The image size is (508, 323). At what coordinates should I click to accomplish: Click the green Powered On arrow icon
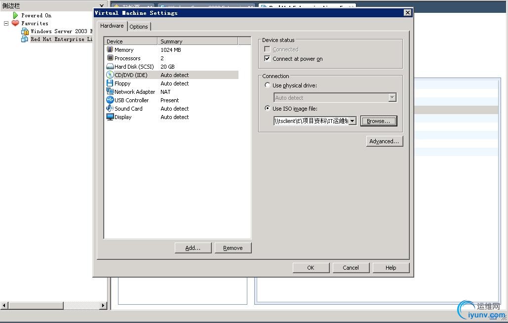pos(15,15)
